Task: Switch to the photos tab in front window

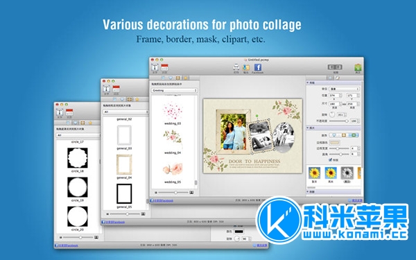Action: tap(163, 78)
